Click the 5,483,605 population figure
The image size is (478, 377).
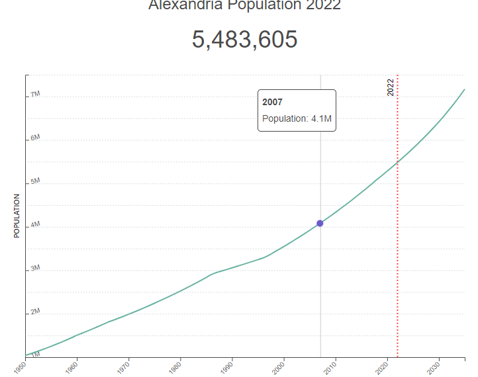[244, 40]
